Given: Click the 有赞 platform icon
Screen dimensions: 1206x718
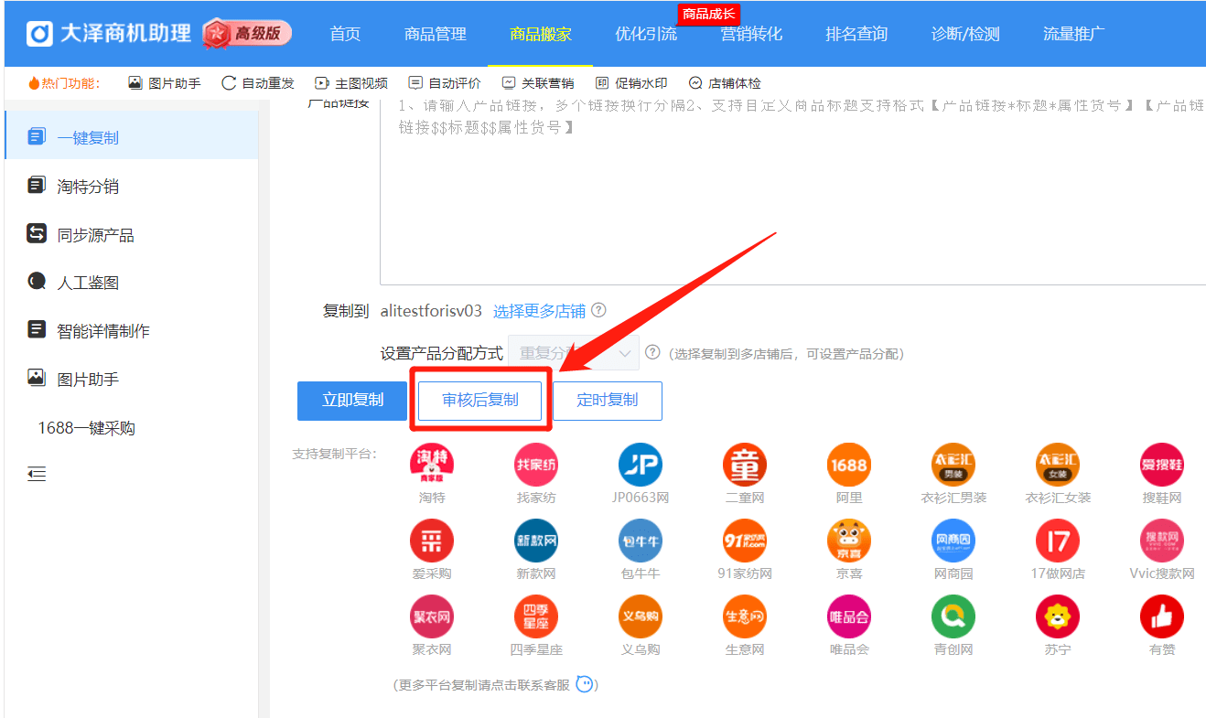Looking at the screenshot, I should (x=1162, y=616).
